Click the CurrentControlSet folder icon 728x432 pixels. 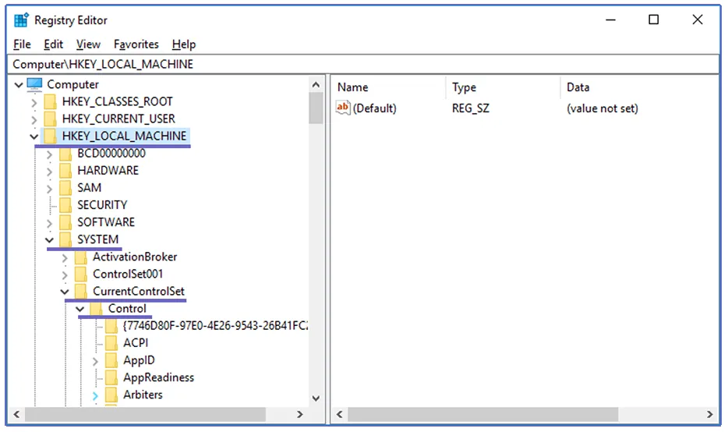point(81,292)
